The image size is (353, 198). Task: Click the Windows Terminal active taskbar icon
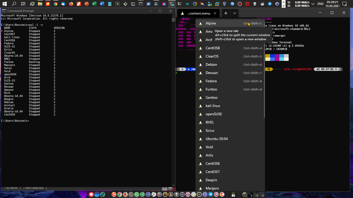[x=172, y=4]
